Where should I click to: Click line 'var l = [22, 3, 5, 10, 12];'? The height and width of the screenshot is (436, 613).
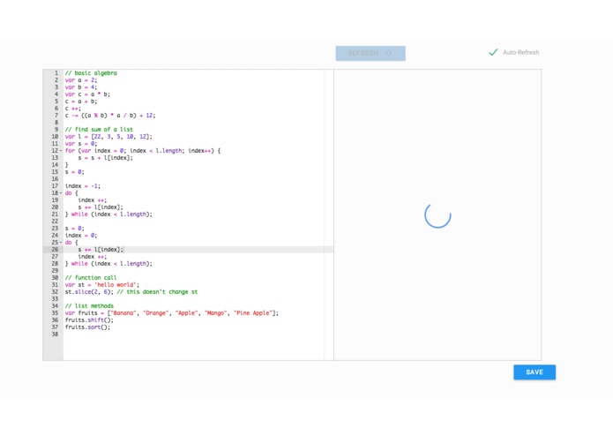[x=108, y=137]
